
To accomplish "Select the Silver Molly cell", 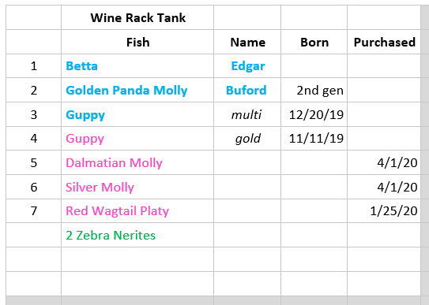I will point(137,187).
